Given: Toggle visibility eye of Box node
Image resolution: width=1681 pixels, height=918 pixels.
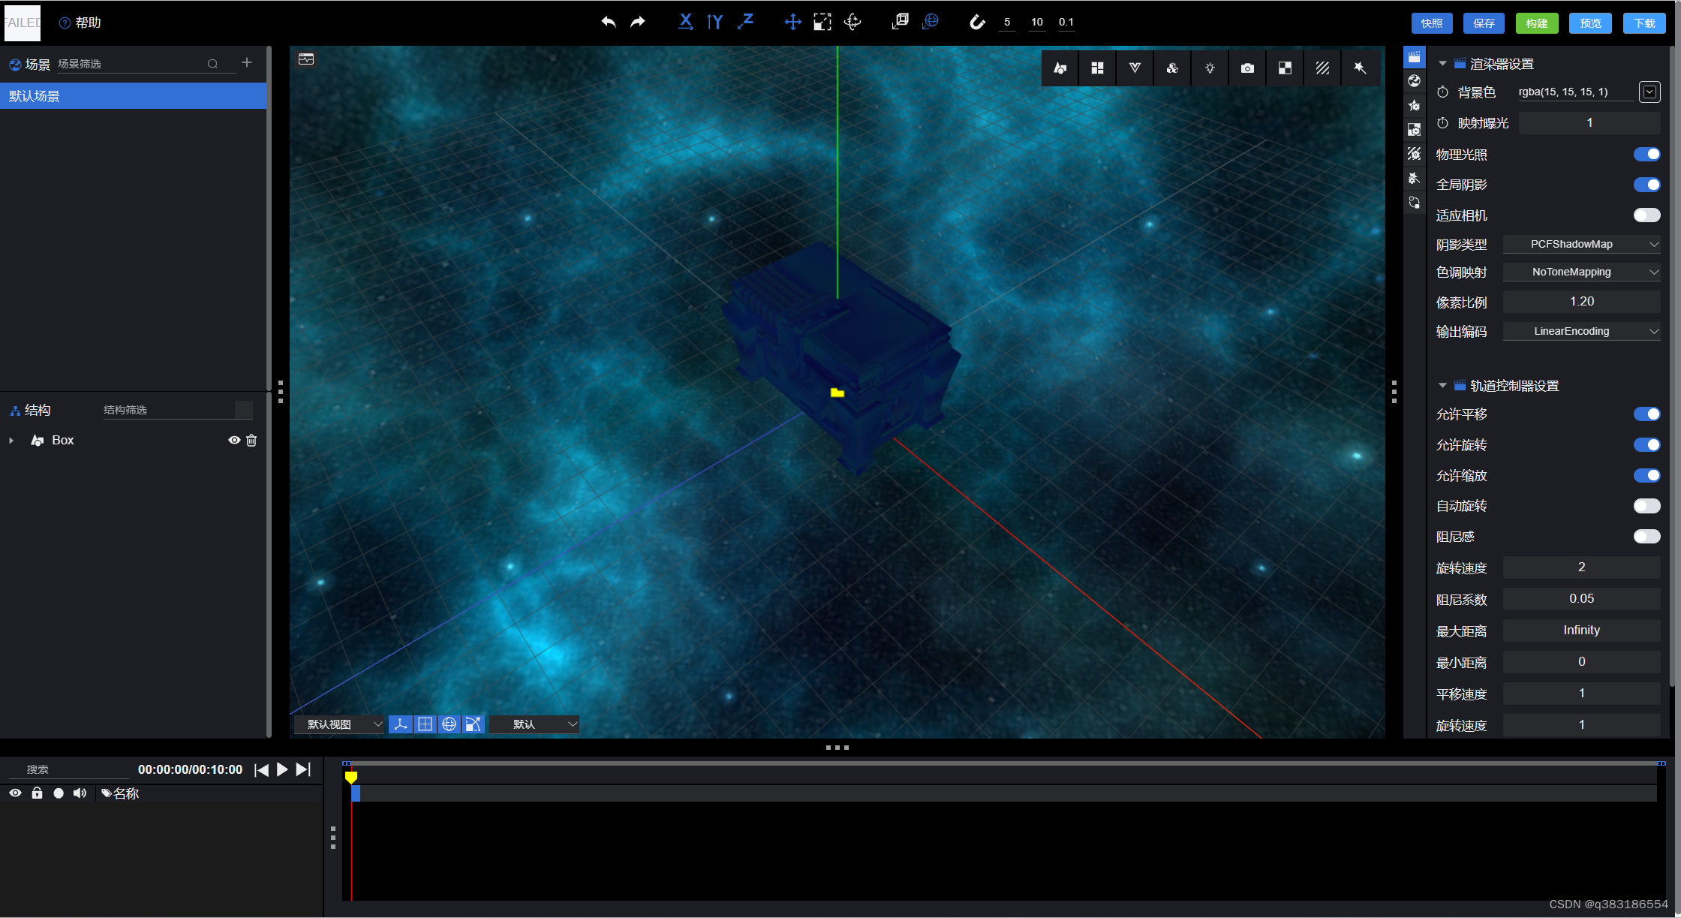Looking at the screenshot, I should pyautogui.click(x=234, y=441).
